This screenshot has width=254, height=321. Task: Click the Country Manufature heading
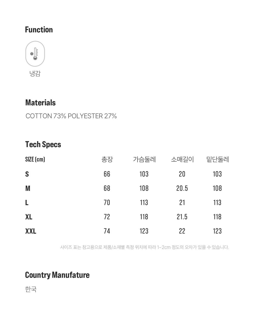point(57,275)
